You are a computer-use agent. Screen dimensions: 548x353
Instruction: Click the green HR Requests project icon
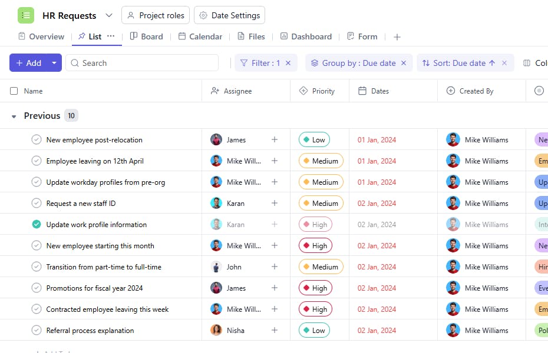pos(26,15)
